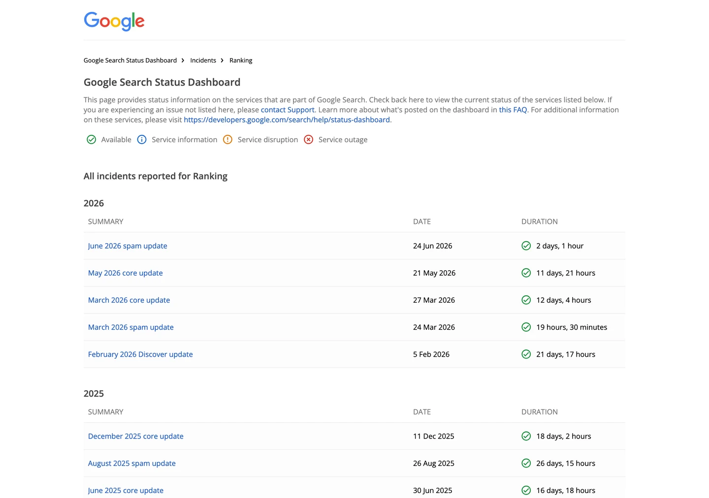
Task: Click the status checkmark for May 2026 core update
Action: (x=526, y=273)
